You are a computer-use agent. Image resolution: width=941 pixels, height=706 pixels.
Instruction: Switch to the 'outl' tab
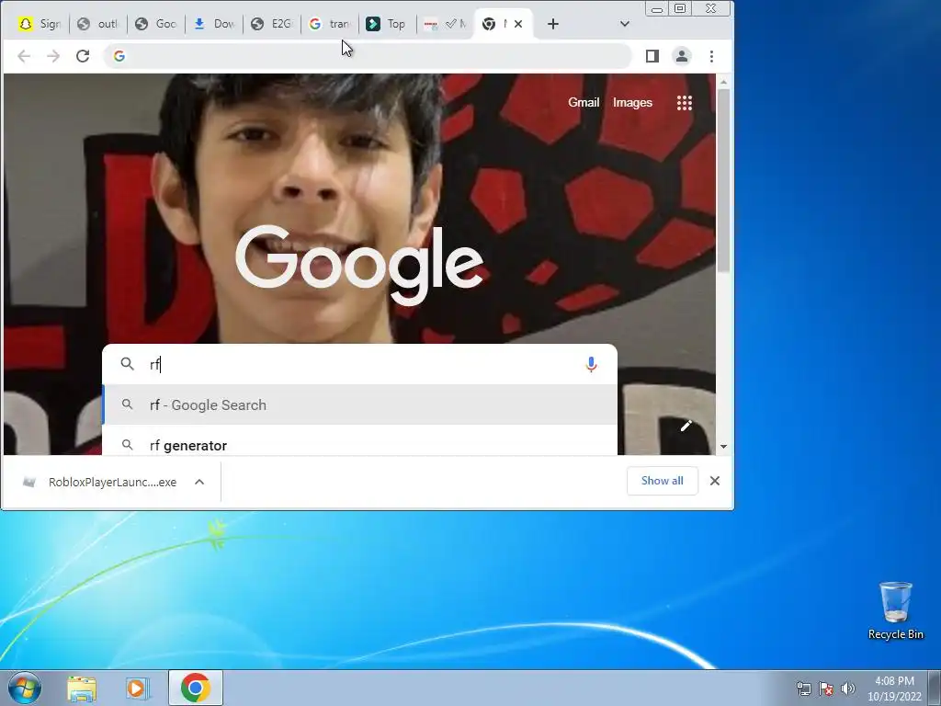point(98,24)
